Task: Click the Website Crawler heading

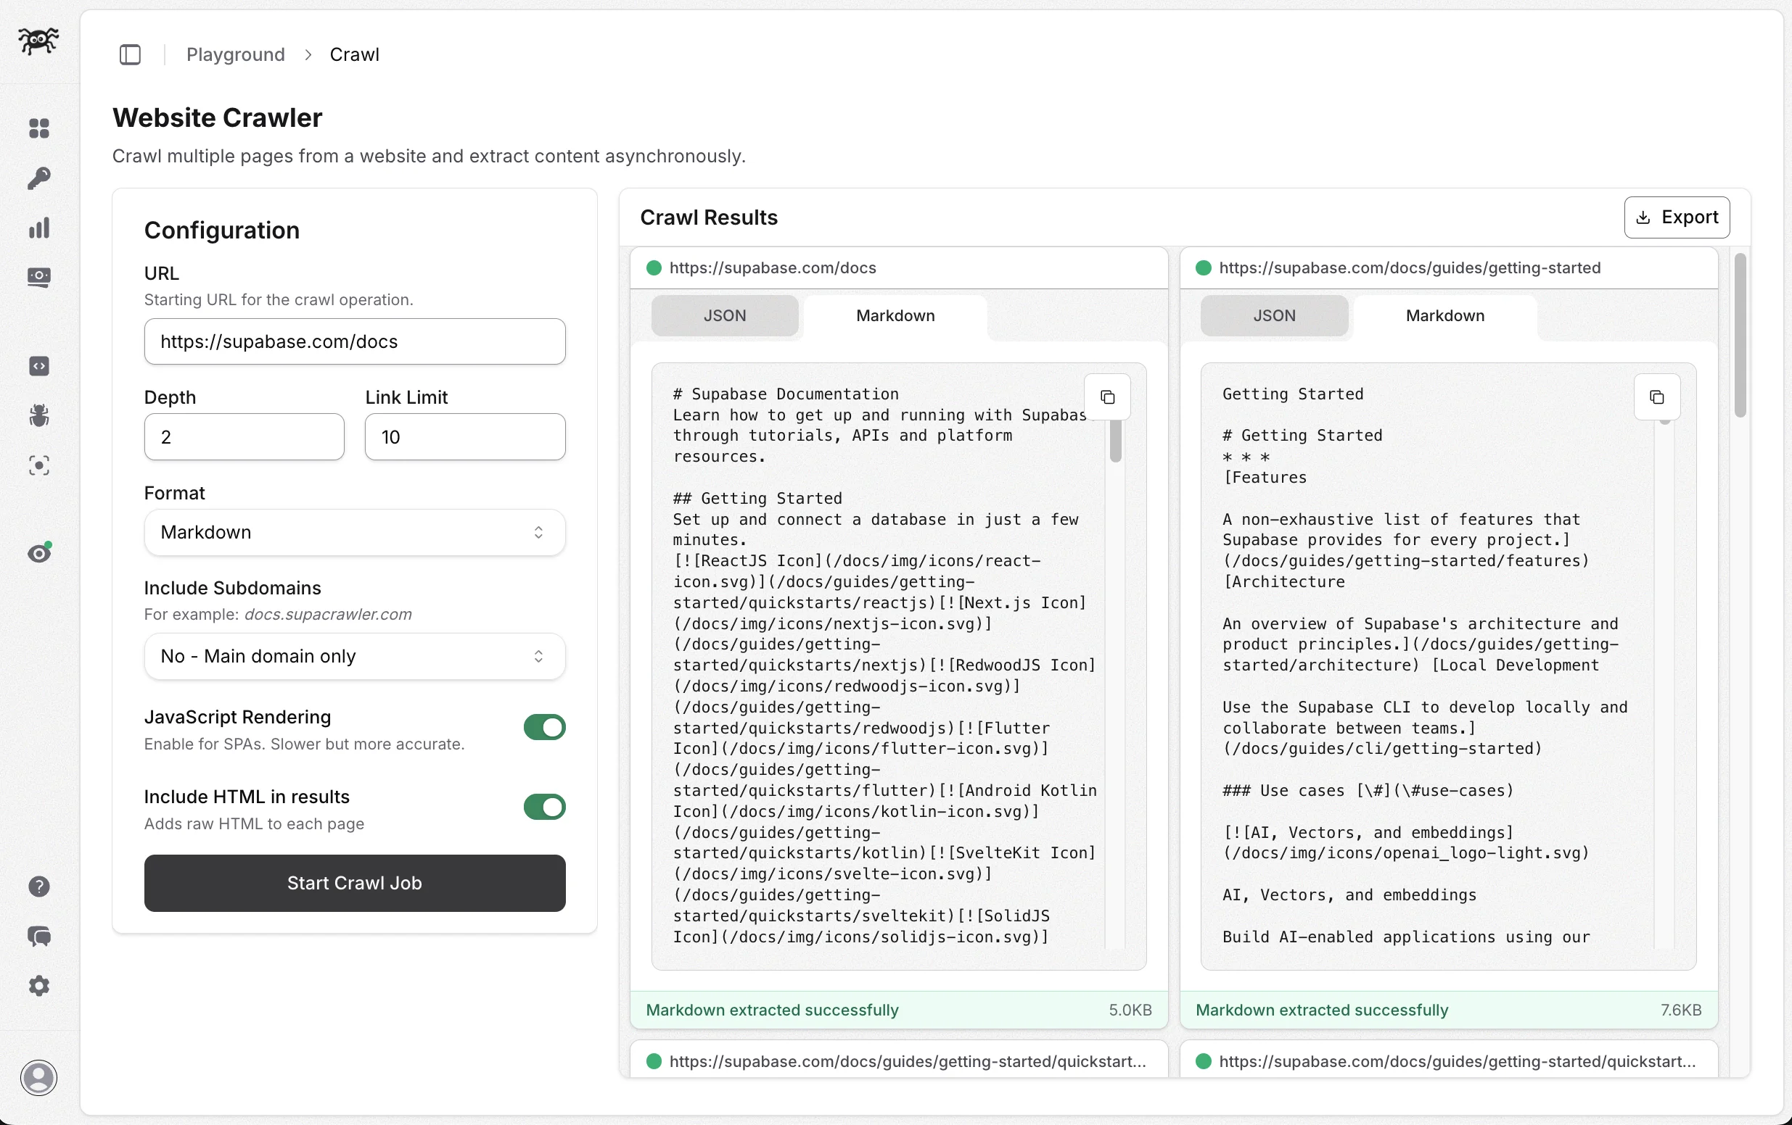Action: pyautogui.click(x=216, y=117)
